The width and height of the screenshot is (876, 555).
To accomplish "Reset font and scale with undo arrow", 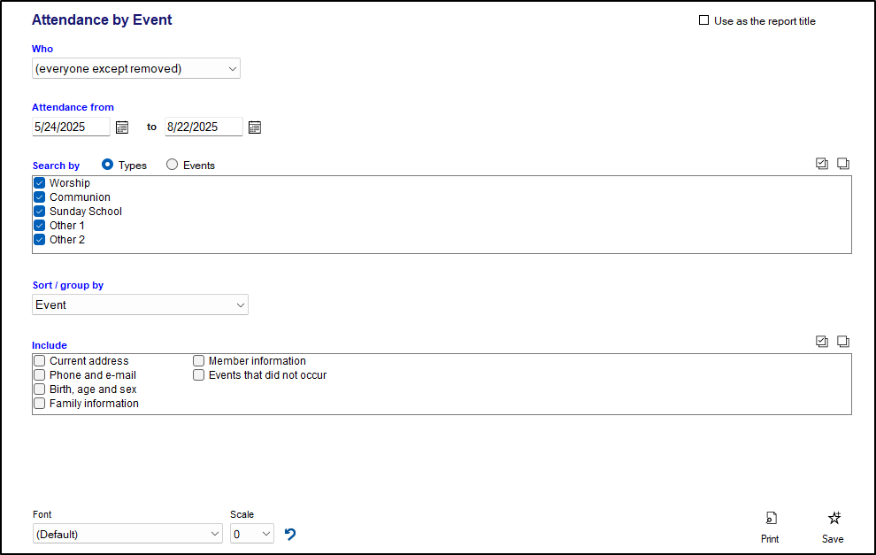I will pyautogui.click(x=290, y=534).
